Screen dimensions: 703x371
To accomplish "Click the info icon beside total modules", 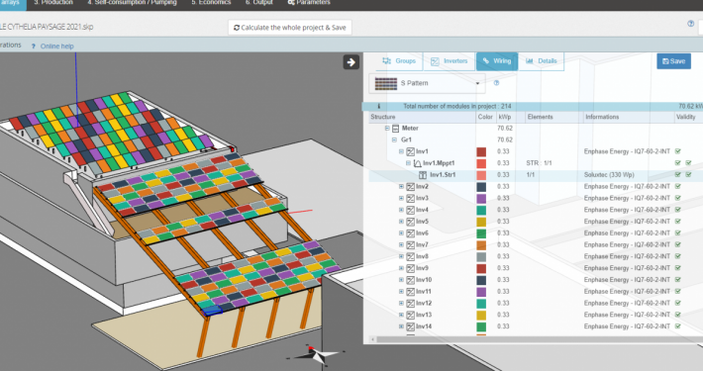I will pyautogui.click(x=378, y=106).
